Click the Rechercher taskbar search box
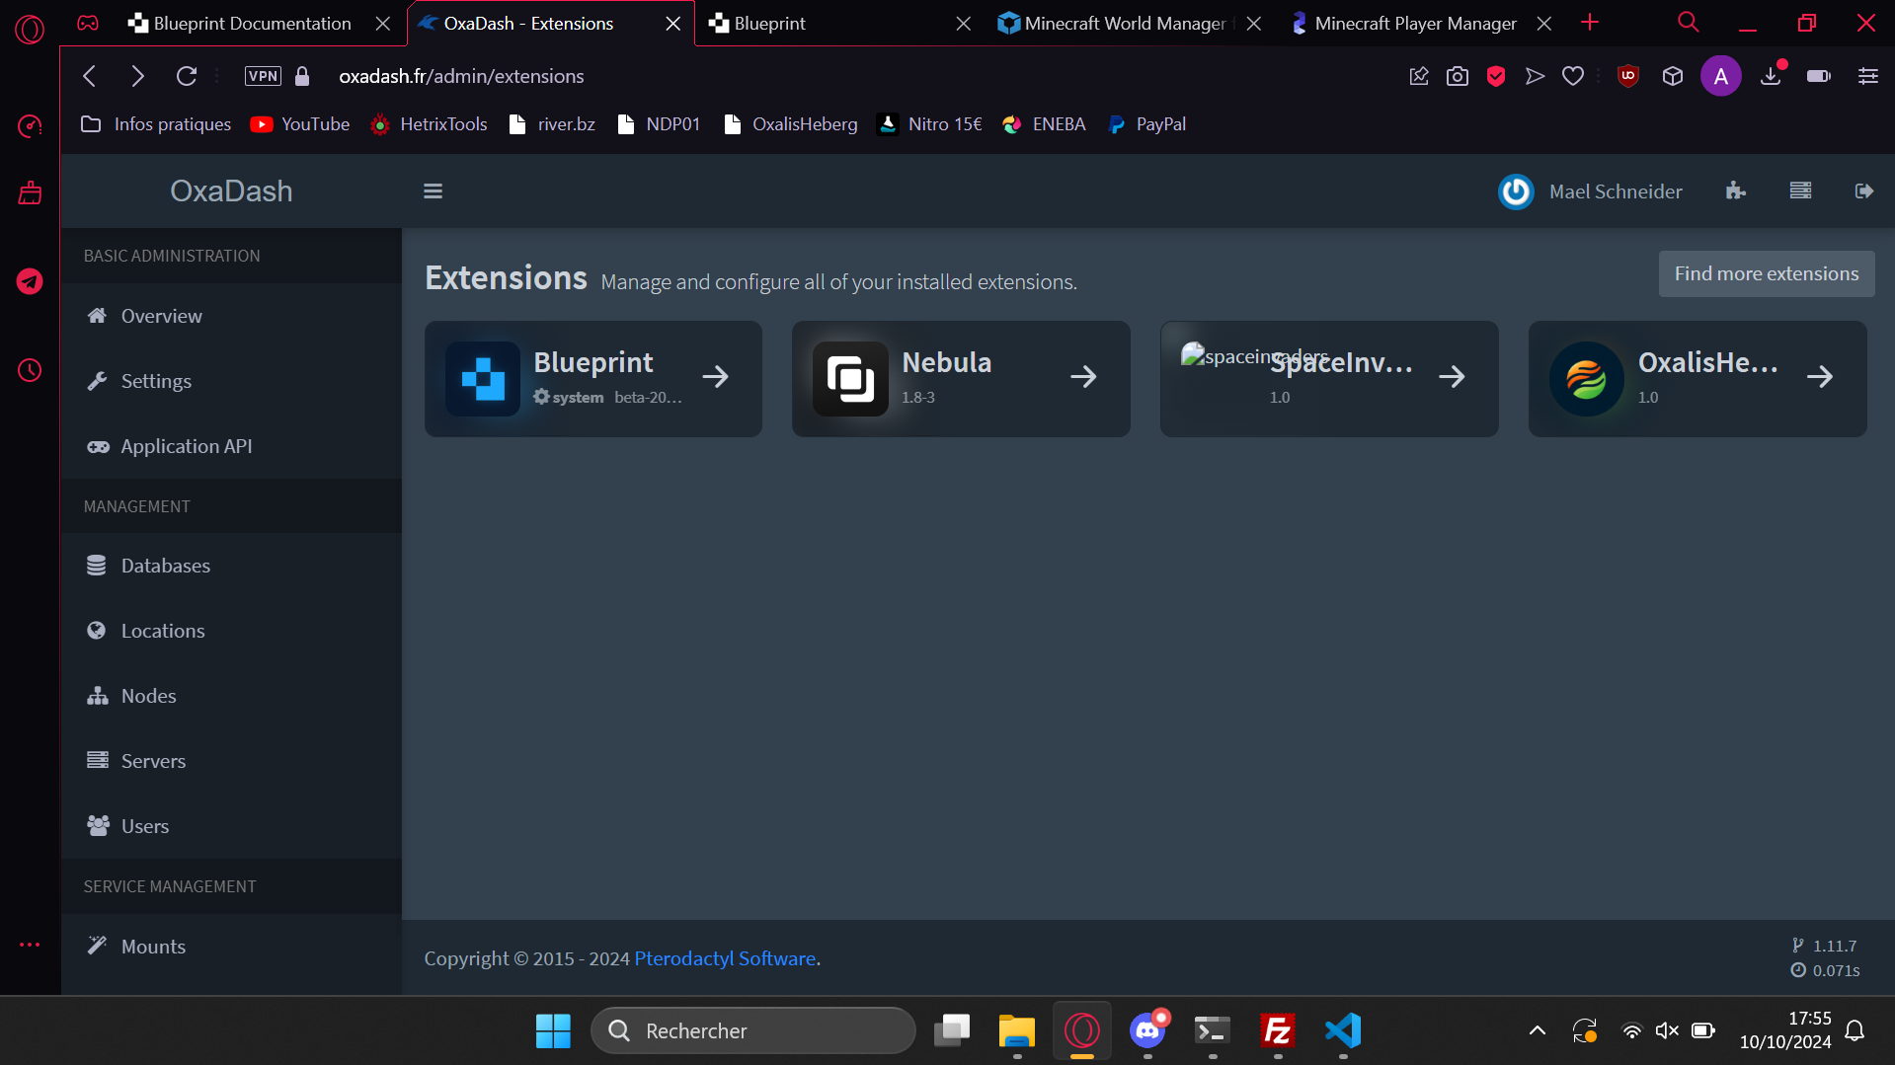Viewport: 1895px width, 1065px height. click(753, 1031)
